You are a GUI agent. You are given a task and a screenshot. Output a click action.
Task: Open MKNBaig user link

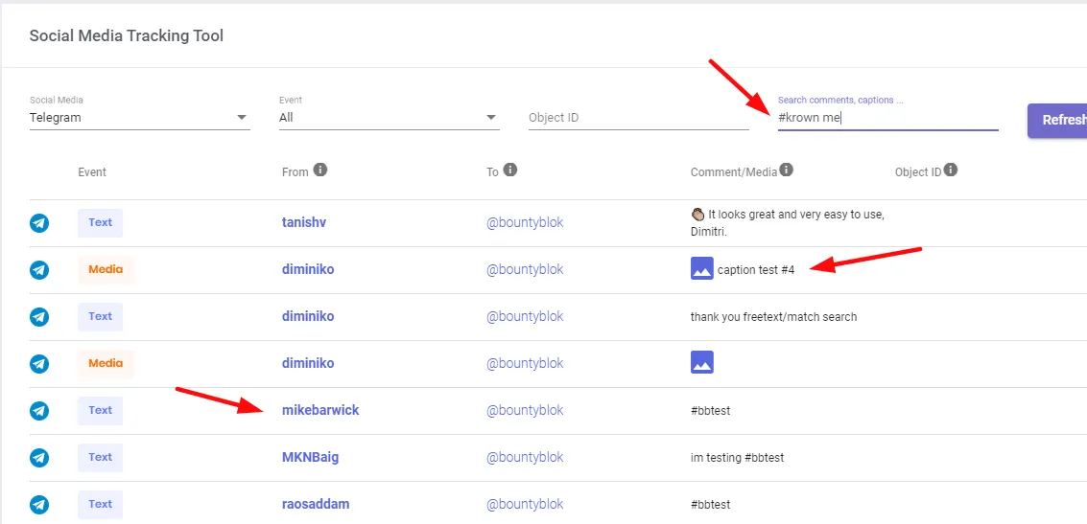(x=311, y=458)
